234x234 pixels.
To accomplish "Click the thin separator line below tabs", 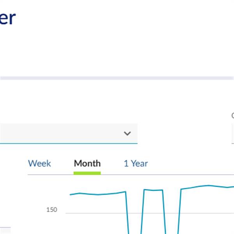I will click(131, 175).
